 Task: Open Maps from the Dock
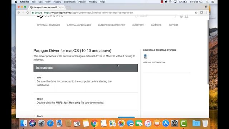(112, 123)
